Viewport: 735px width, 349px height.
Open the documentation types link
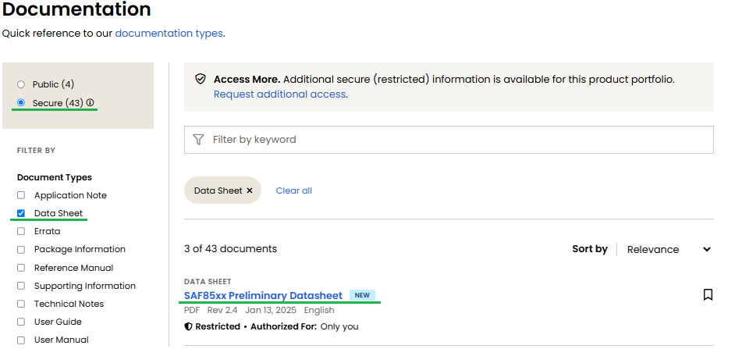pos(169,34)
